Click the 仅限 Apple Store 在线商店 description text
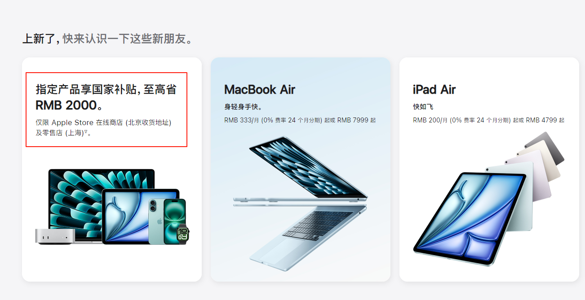Screen dimensions: 585x300 (104, 127)
